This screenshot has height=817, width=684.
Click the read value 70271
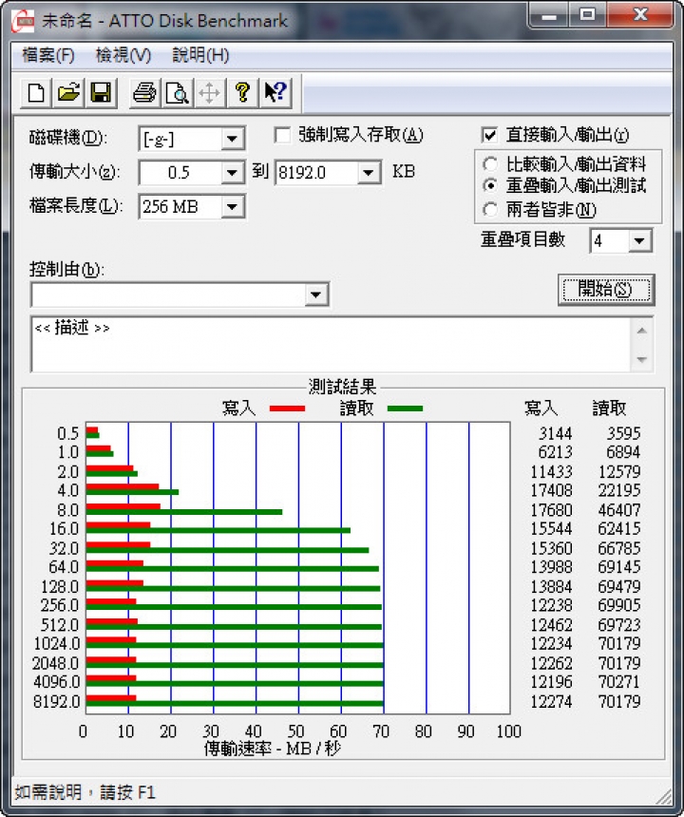pyautogui.click(x=619, y=682)
